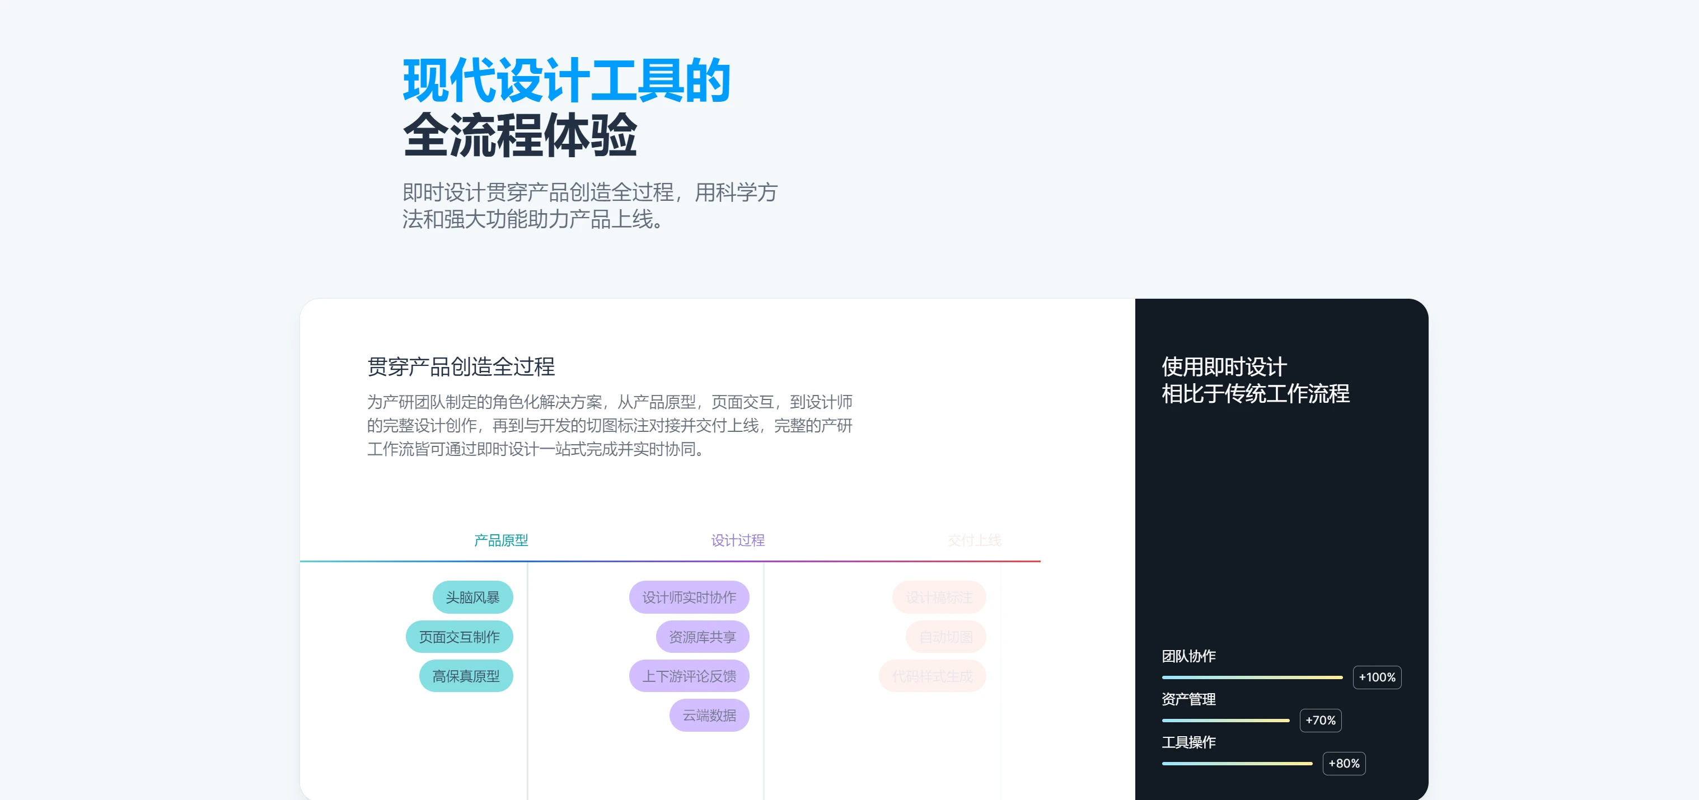Image resolution: width=1699 pixels, height=800 pixels.
Task: Click the 设计师实时协作 tag
Action: (689, 597)
